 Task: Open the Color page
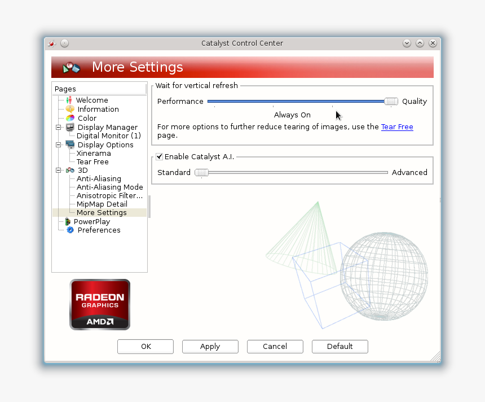pos(87,118)
